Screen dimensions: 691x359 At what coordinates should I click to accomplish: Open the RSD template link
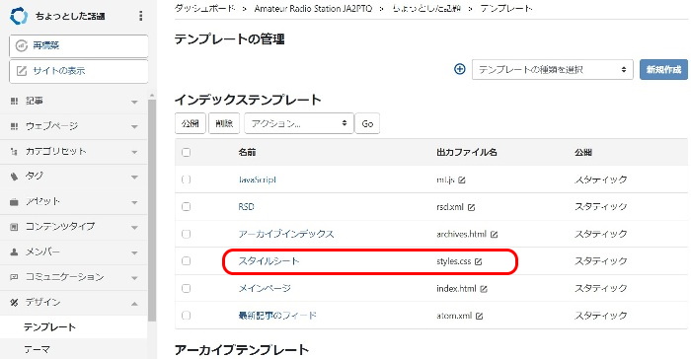click(247, 207)
